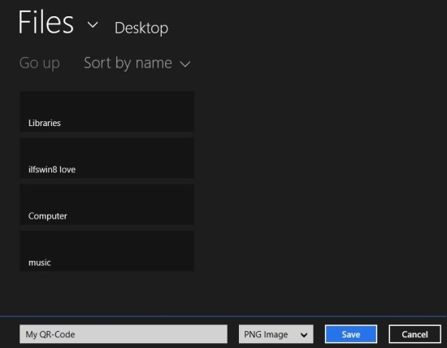The width and height of the screenshot is (447, 348).
Task: Click the Files heading
Action: (x=46, y=22)
